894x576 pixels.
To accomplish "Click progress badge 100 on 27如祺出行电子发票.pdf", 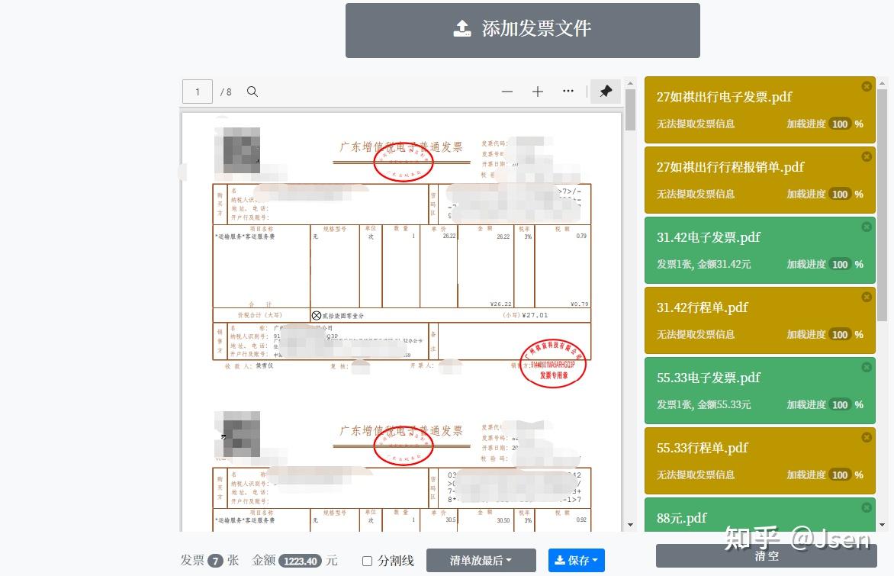I will (839, 124).
